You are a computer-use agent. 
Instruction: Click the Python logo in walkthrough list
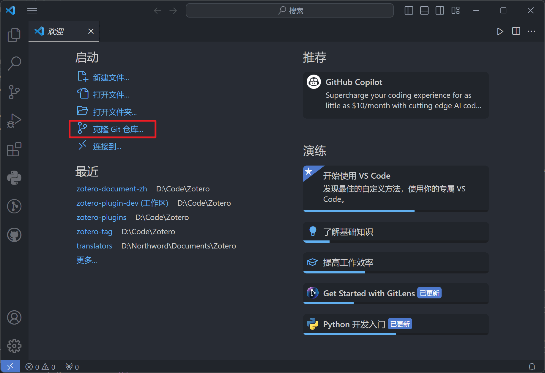coord(313,324)
